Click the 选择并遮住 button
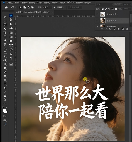Screen dimensions: 132x142 point(75,8)
